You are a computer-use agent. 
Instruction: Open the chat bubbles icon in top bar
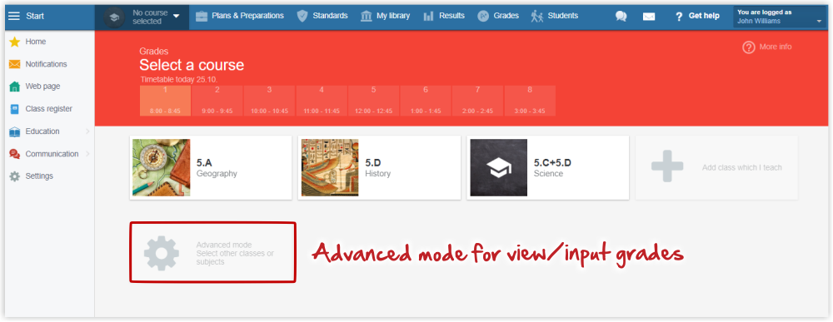click(x=621, y=17)
